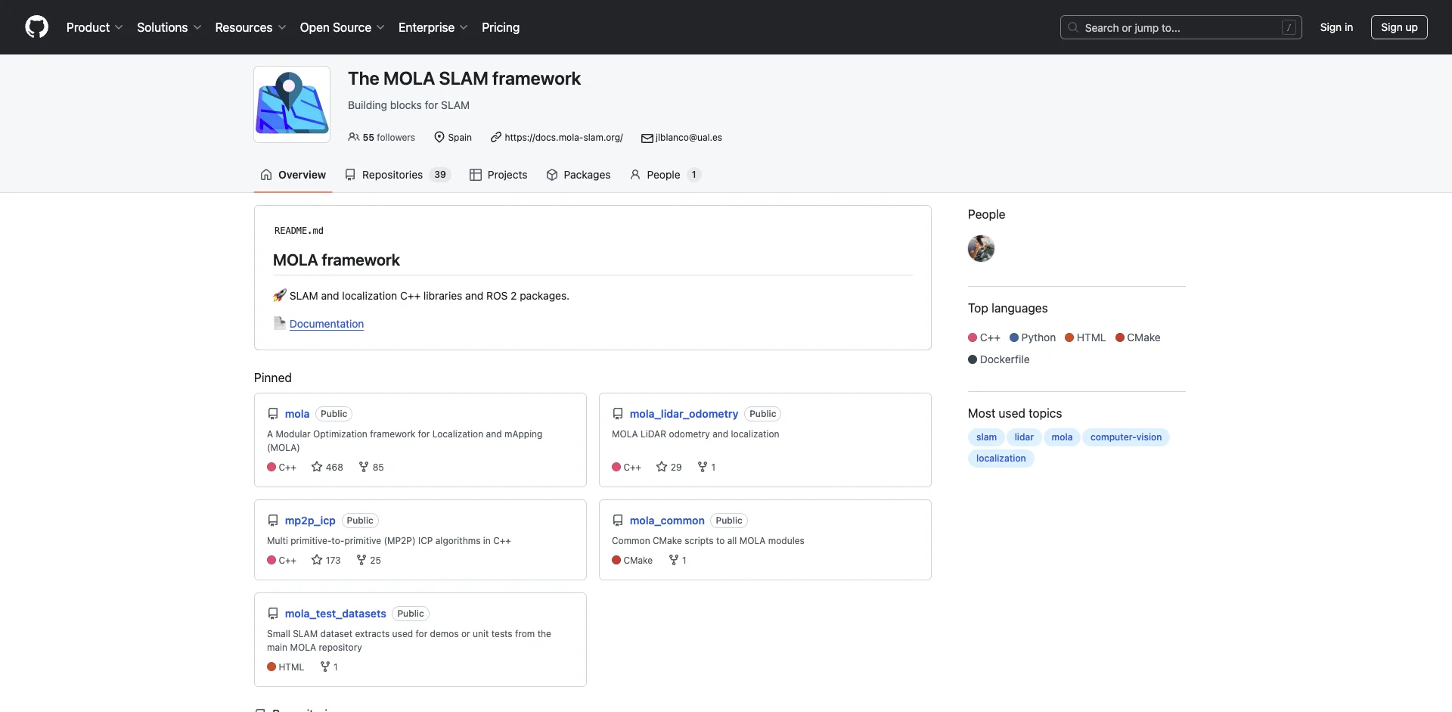Open the mp2p_icp repository
The height and width of the screenshot is (712, 1452).
tap(310, 521)
